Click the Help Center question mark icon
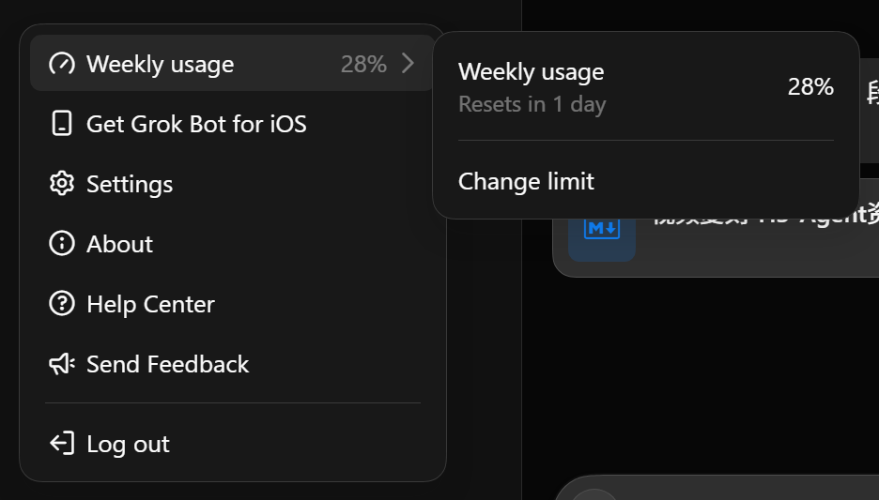The image size is (879, 500). click(x=62, y=304)
